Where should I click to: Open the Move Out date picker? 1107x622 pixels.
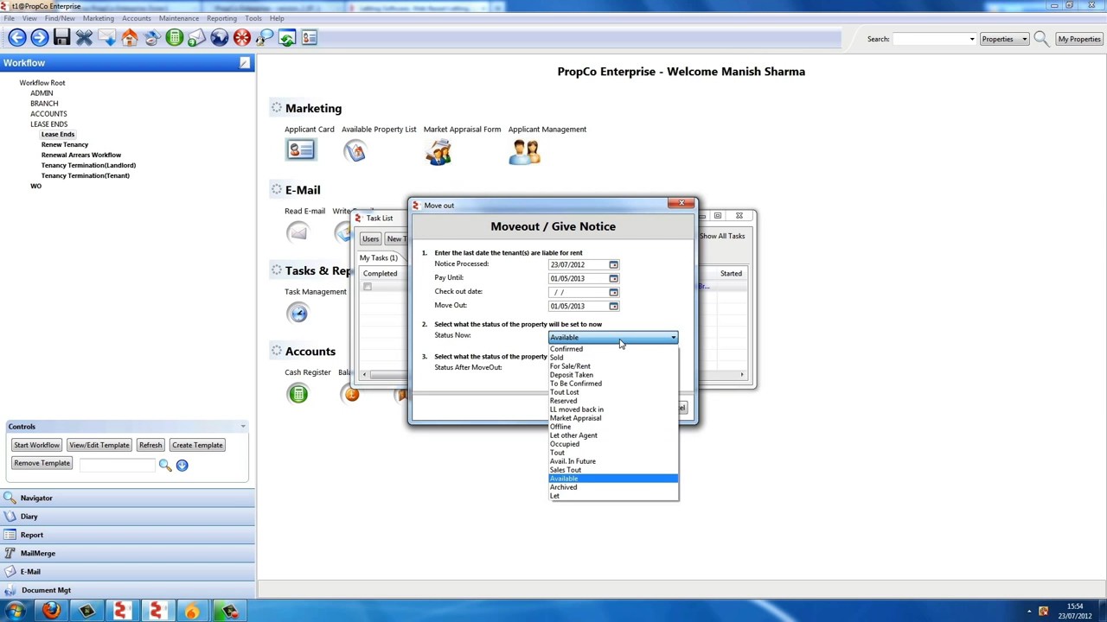click(613, 306)
